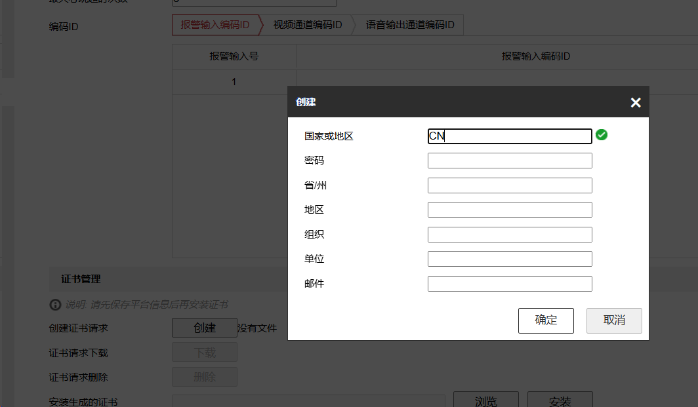Cancel the dialog using 取消 button
Viewport: 698px width, 407px height.
pos(614,320)
